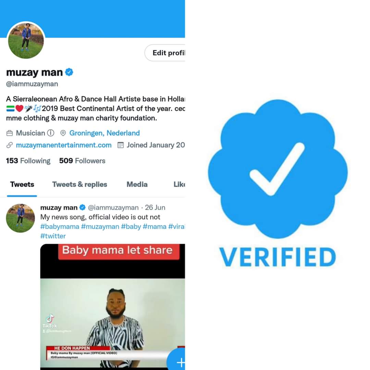Viewport: 370px width, 370px height.
Task: Open the 509 Followers list
Action: click(82, 161)
